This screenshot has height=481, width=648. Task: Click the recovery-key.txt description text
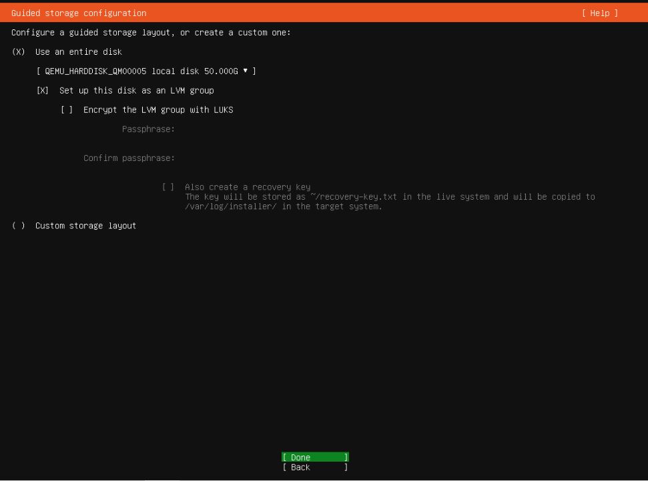click(389, 202)
